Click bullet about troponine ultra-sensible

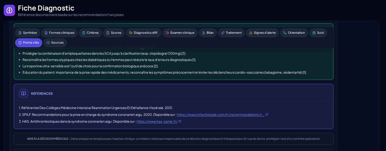tap(90, 66)
